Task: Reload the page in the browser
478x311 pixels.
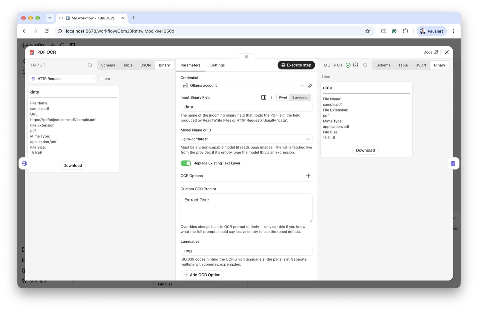Action: [47, 31]
